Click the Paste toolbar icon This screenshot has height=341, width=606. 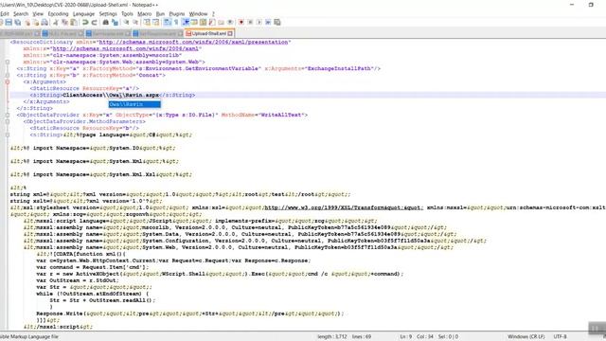(74, 23)
